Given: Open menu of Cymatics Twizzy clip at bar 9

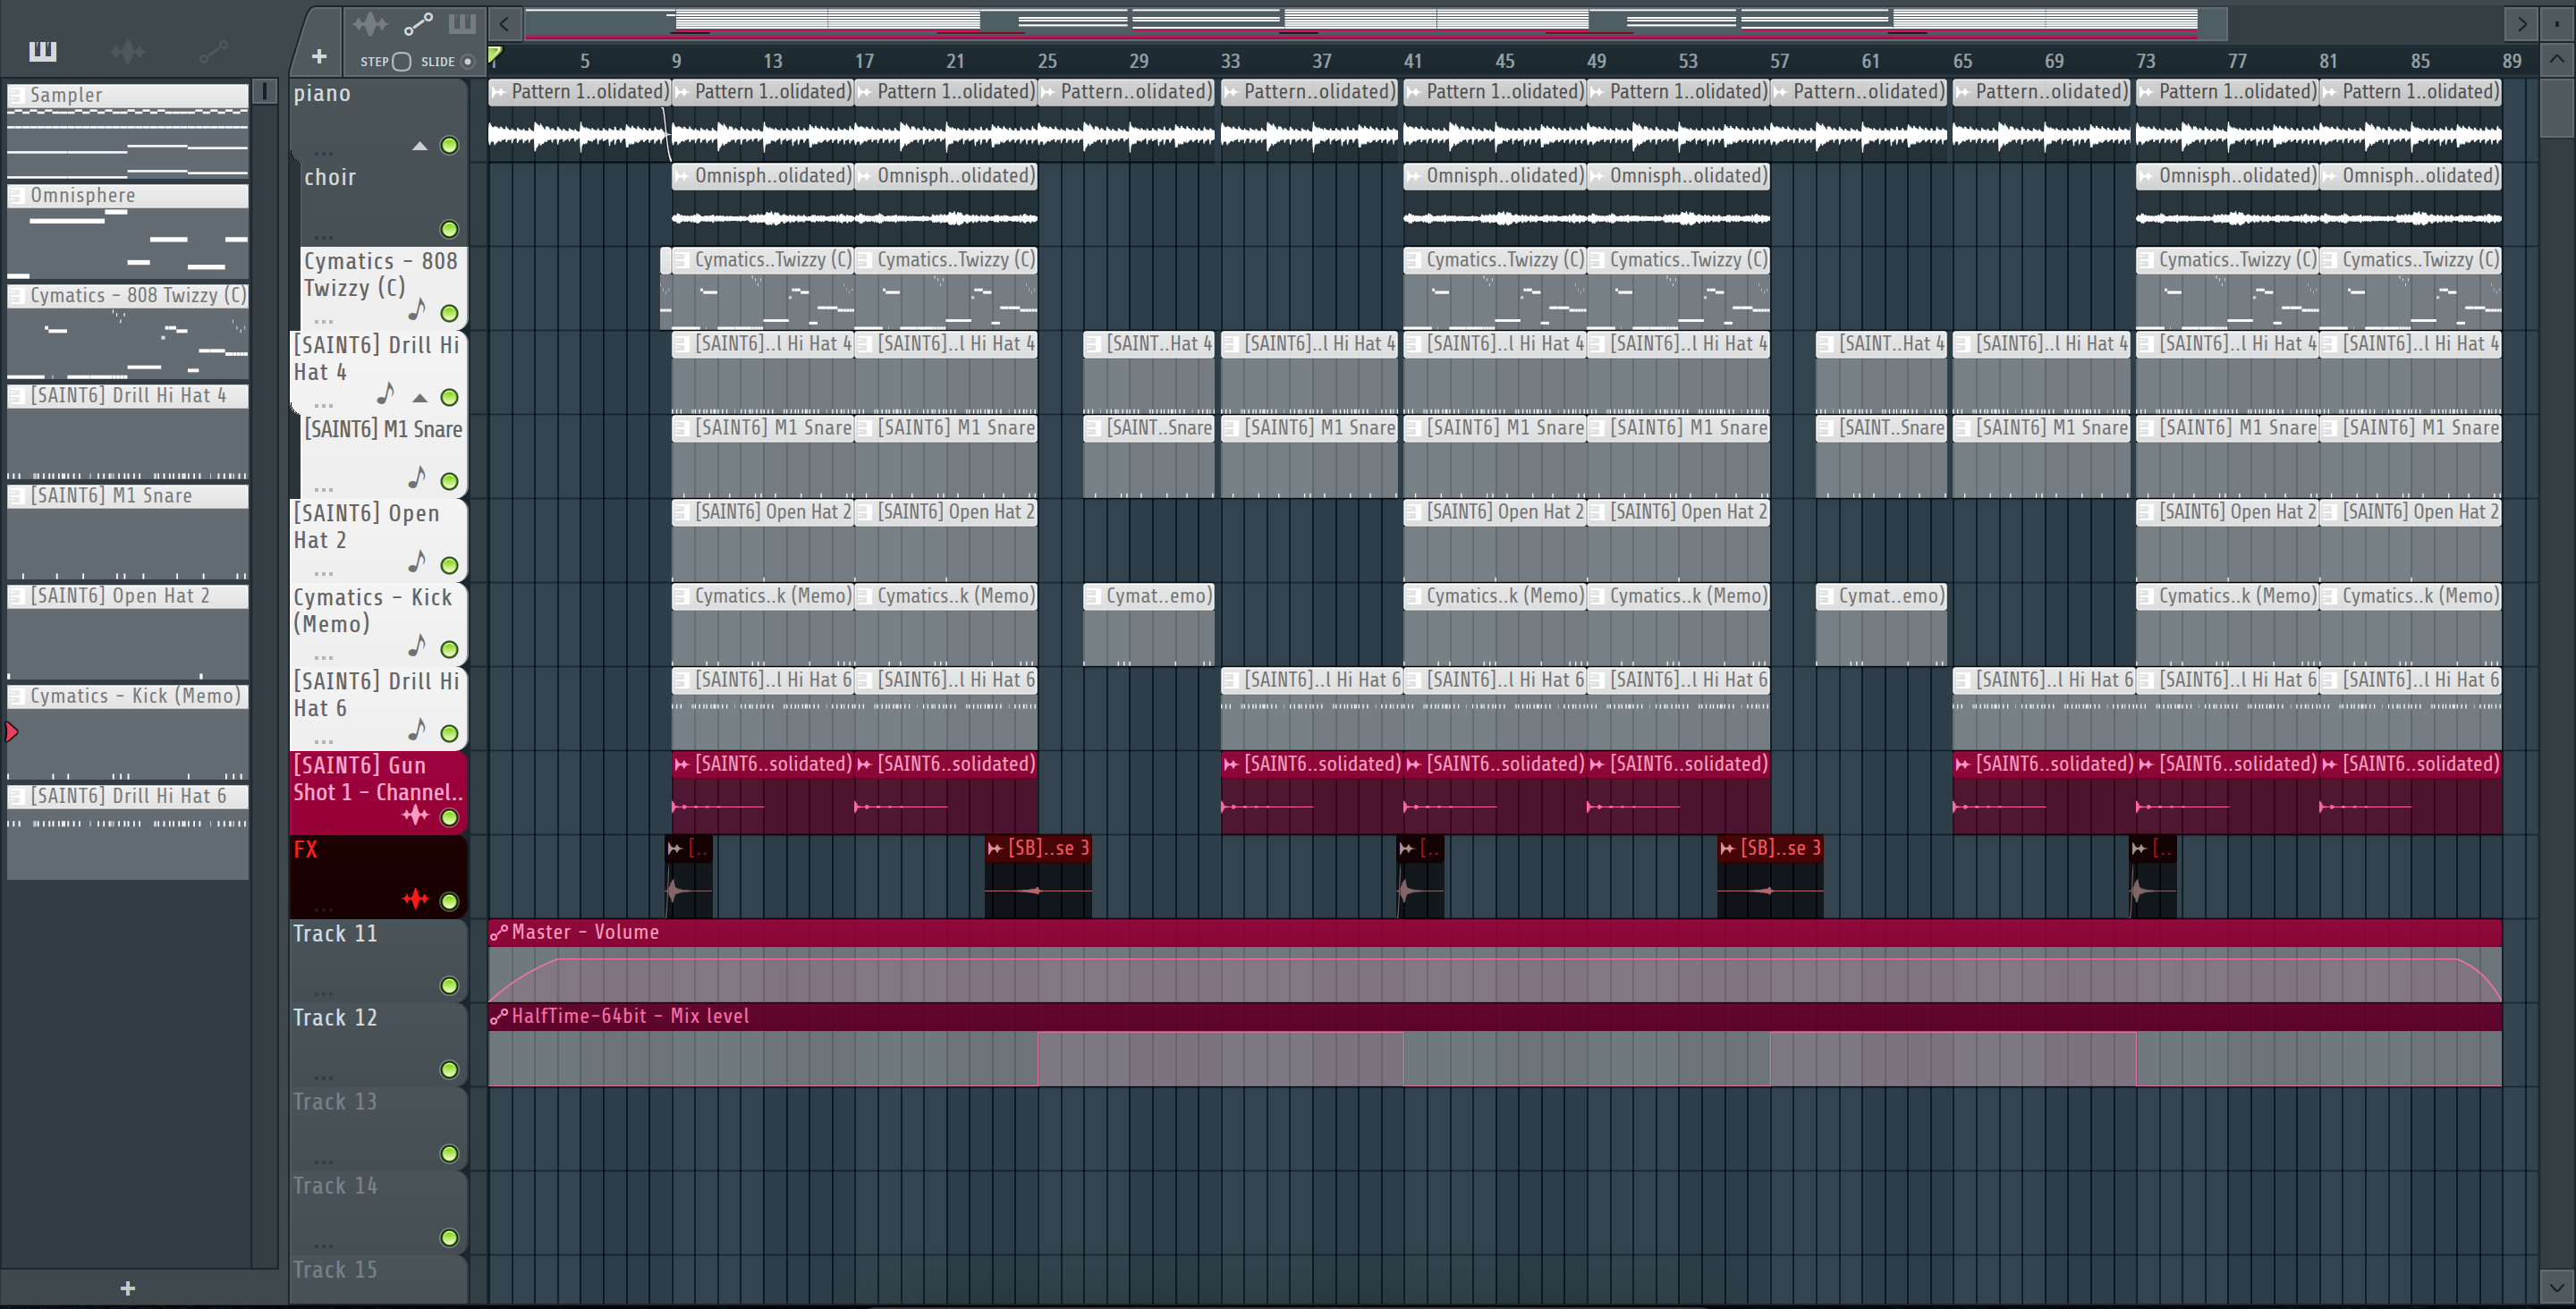Looking at the screenshot, I should point(681,260).
